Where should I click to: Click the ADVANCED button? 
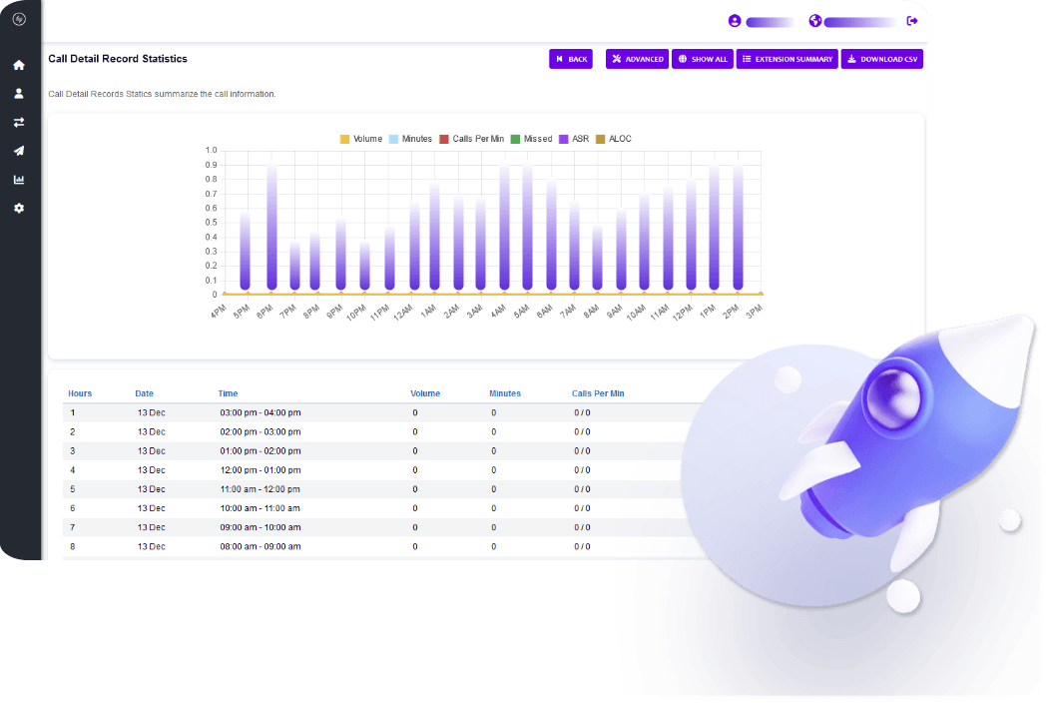637,59
